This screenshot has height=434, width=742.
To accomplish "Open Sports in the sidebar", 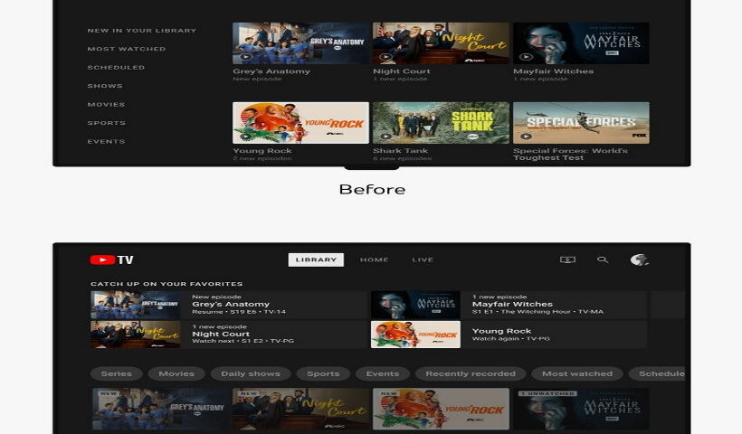I will coord(107,122).
